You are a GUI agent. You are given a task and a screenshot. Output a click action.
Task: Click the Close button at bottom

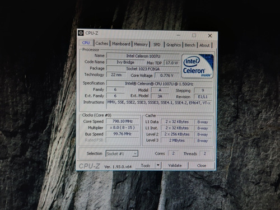(202, 166)
